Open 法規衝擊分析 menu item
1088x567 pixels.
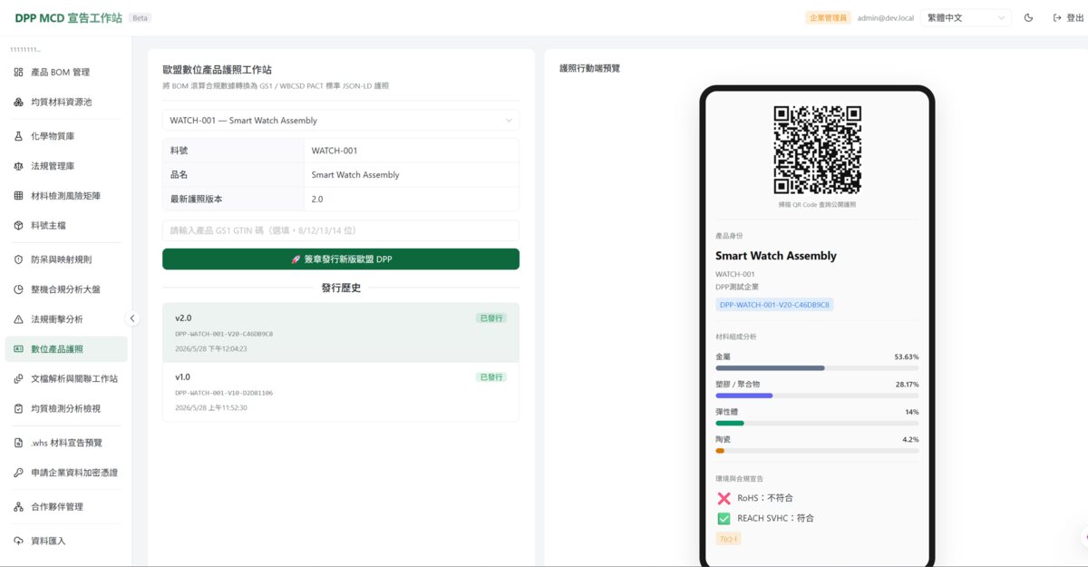pyautogui.click(x=66, y=319)
